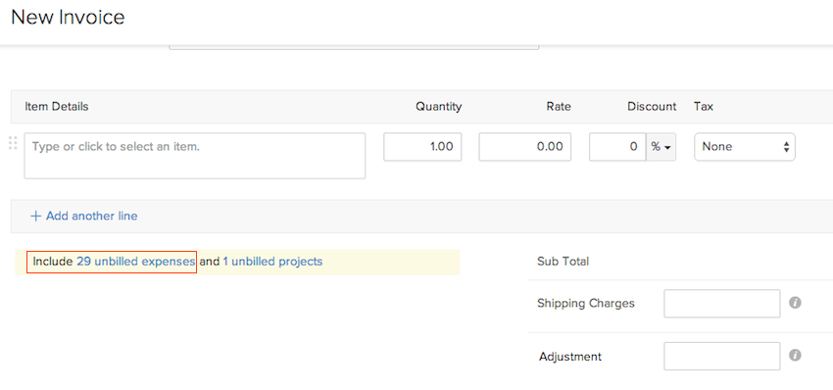
Task: Click the Discount value field
Action: pyautogui.click(x=617, y=147)
